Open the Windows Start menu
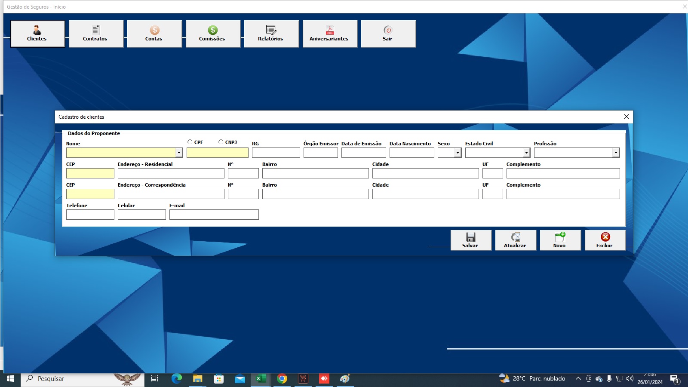 [10, 379]
